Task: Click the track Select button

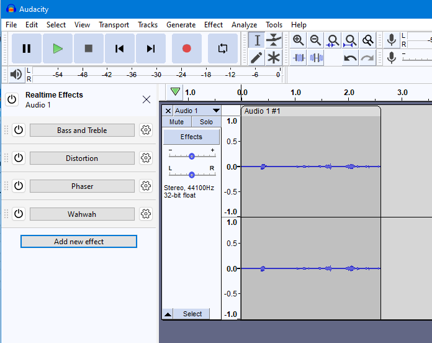Action: (192, 314)
